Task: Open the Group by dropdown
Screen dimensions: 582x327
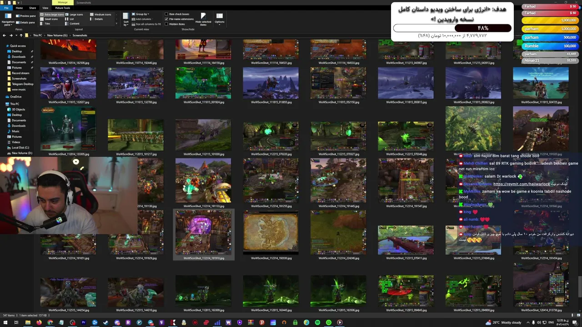Action: click(x=140, y=14)
